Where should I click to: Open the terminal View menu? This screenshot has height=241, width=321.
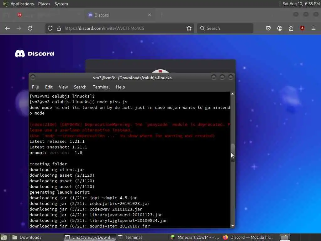63,87
